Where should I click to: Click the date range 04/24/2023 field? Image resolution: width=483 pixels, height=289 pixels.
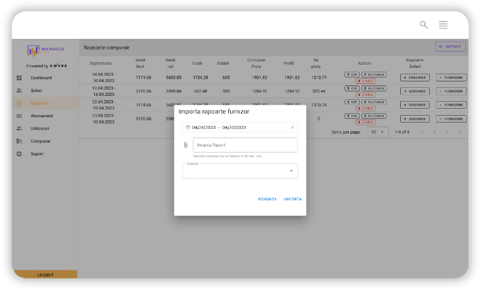tap(240, 127)
